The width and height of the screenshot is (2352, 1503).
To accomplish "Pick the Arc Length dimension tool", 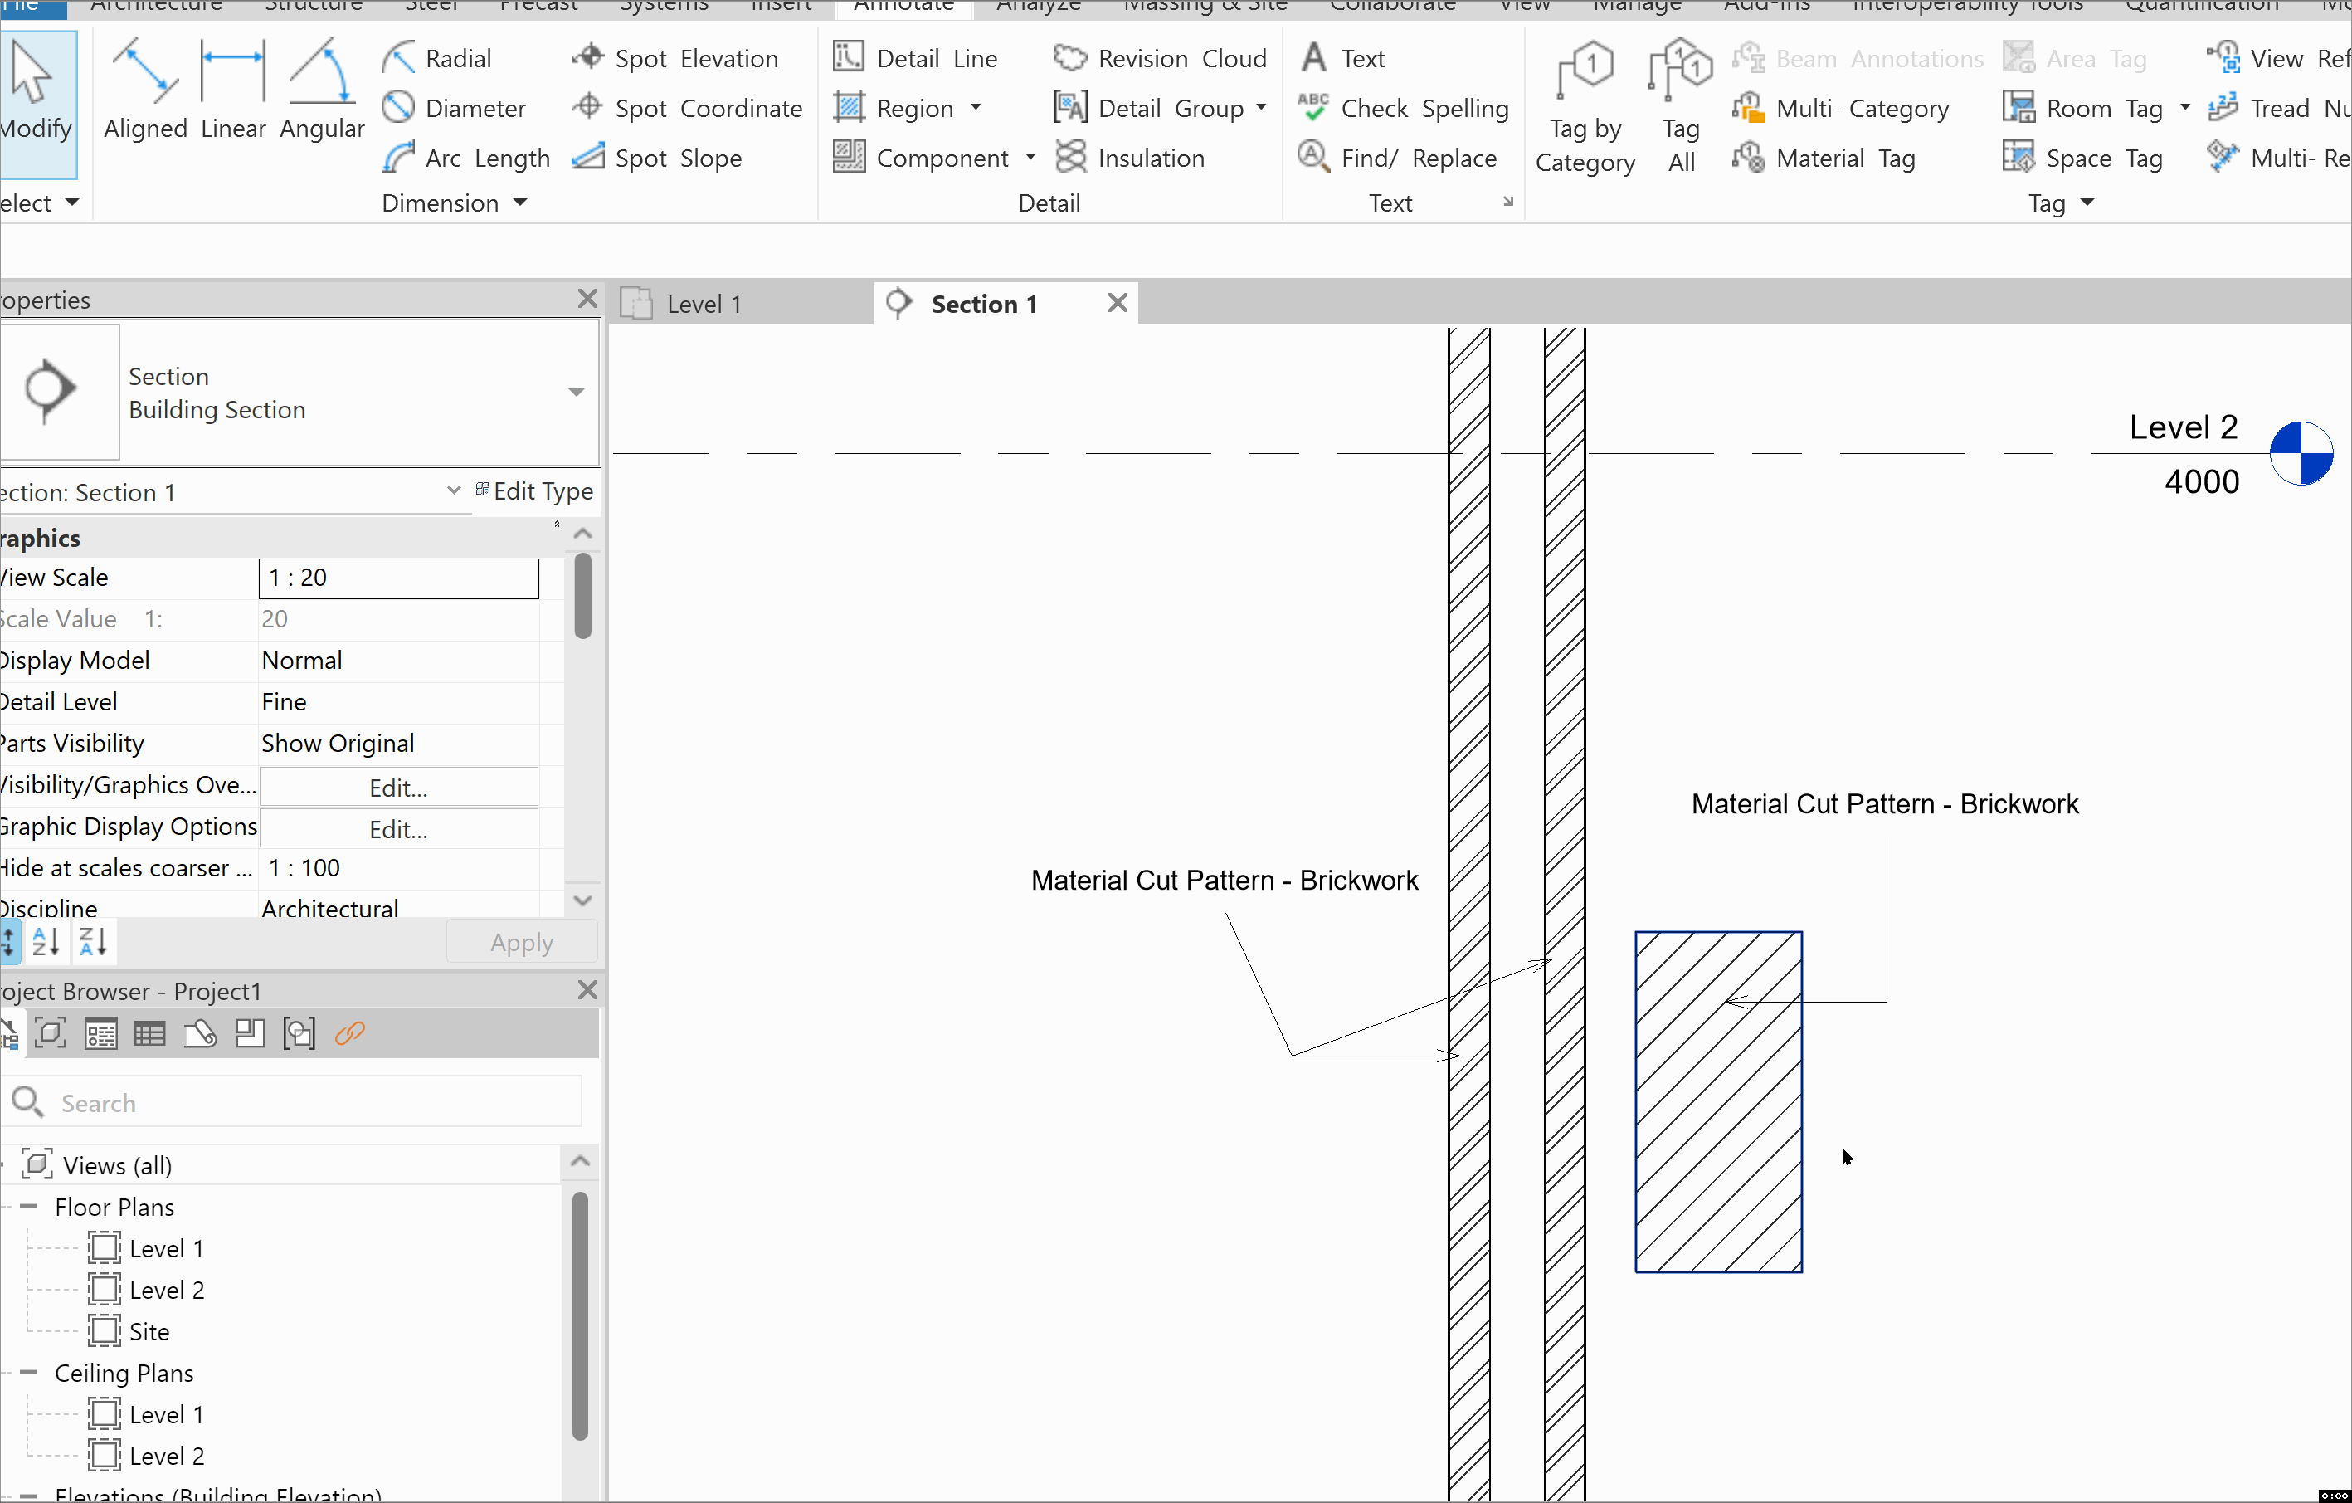I will coord(466,158).
